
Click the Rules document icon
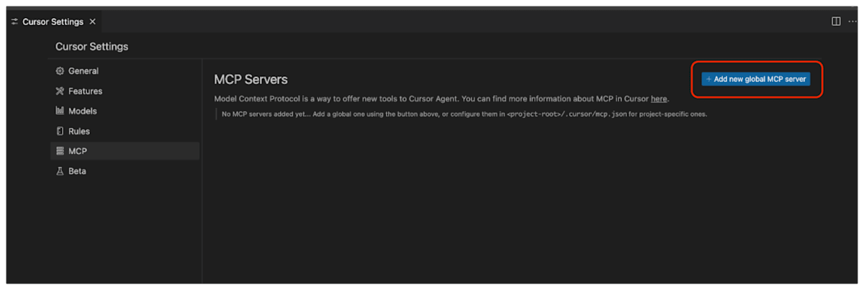tap(60, 132)
